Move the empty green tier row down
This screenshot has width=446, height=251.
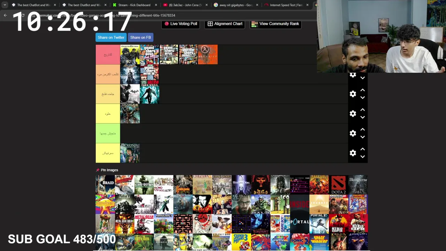coord(363,137)
